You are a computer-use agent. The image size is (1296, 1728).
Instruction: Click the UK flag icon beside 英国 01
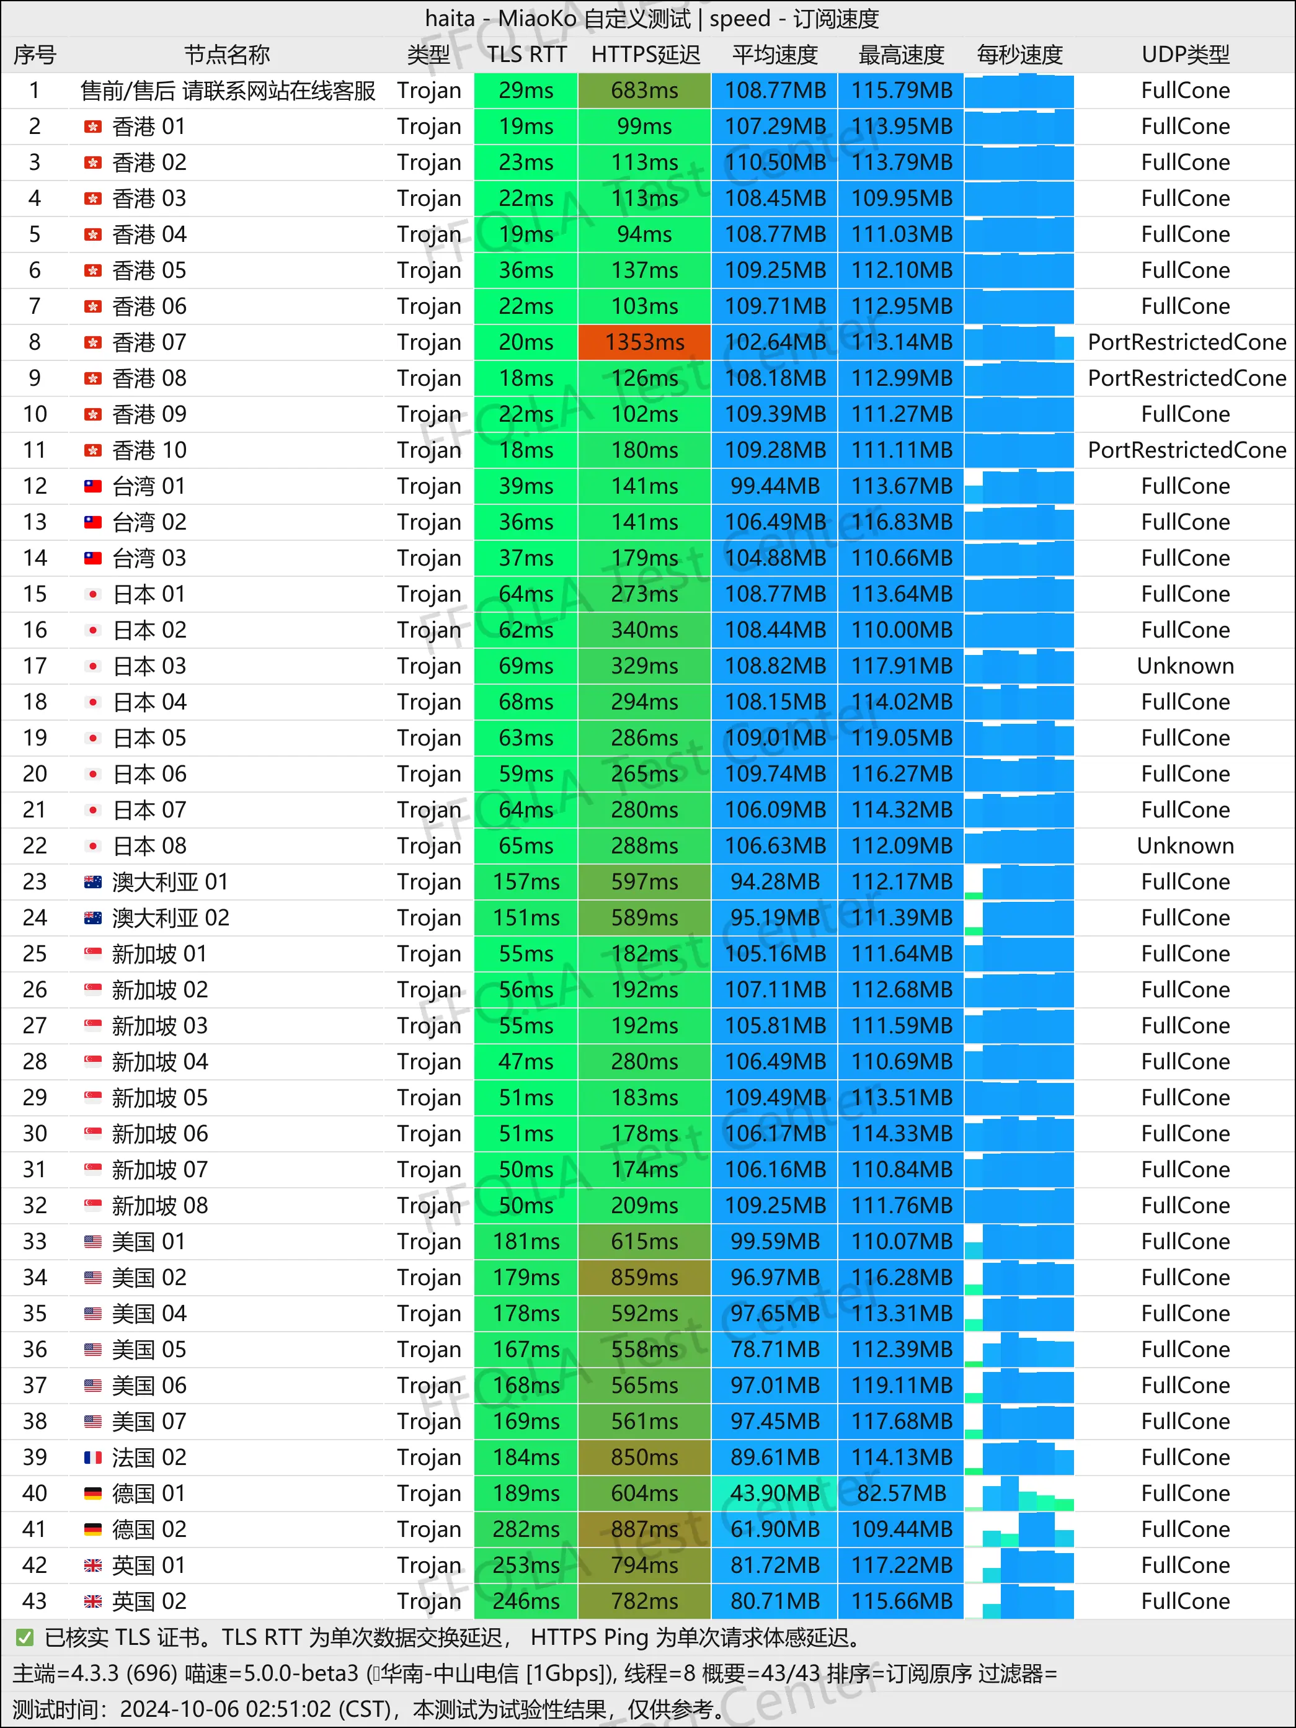click(93, 1565)
